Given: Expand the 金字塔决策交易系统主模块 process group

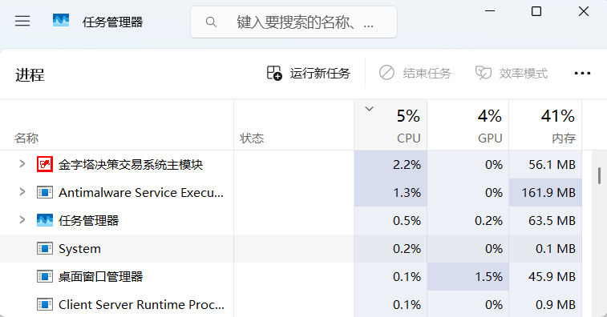Looking at the screenshot, I should [x=22, y=164].
